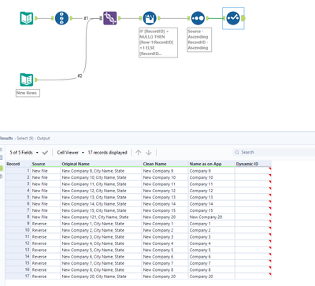
Task: Open the Multi-Row Formula crown tool
Action: 150,18
